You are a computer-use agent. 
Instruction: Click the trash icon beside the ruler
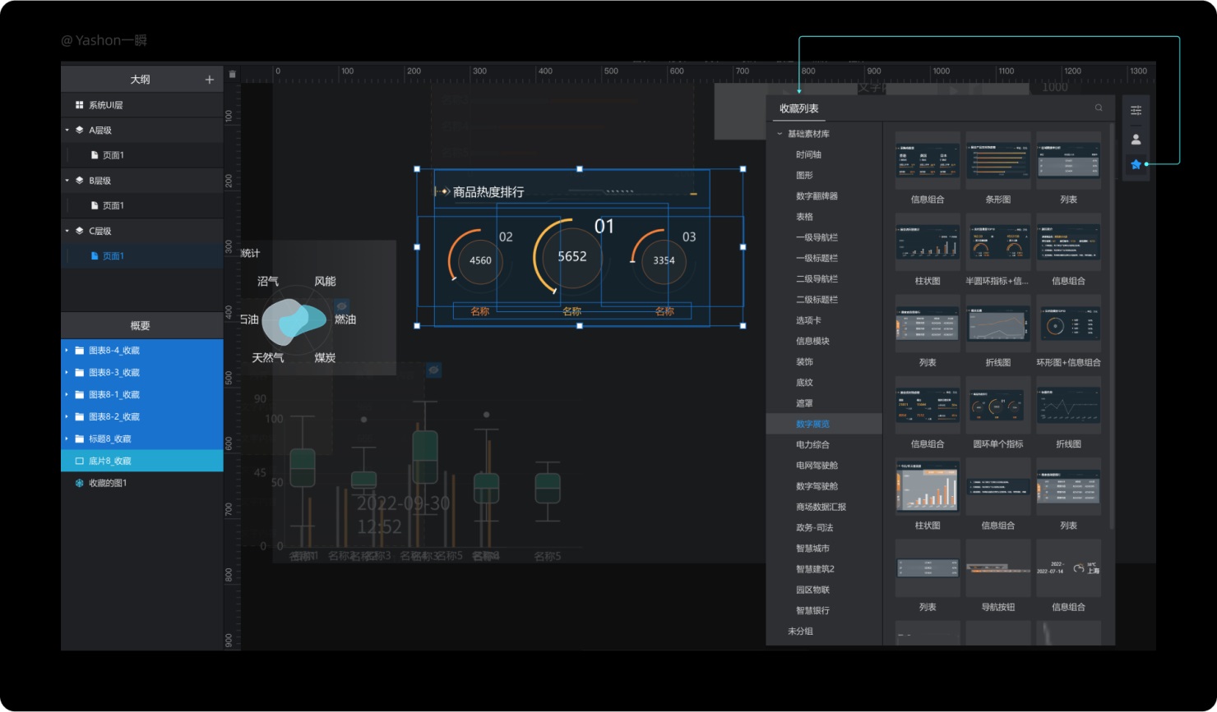coord(233,74)
